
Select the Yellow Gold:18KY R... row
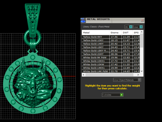[111, 50]
